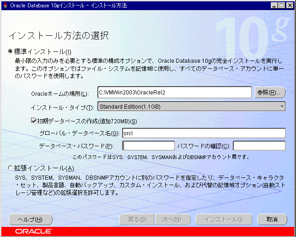Click the 参照(R)... browse button
The image size is (296, 237).
[x=270, y=93]
